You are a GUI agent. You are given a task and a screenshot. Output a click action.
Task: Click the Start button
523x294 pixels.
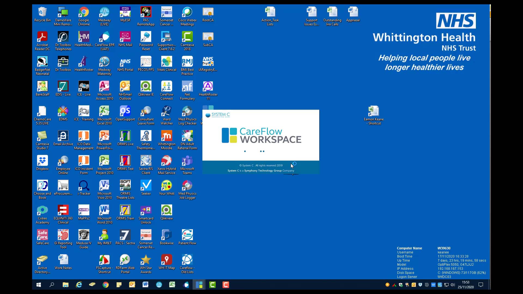38,285
